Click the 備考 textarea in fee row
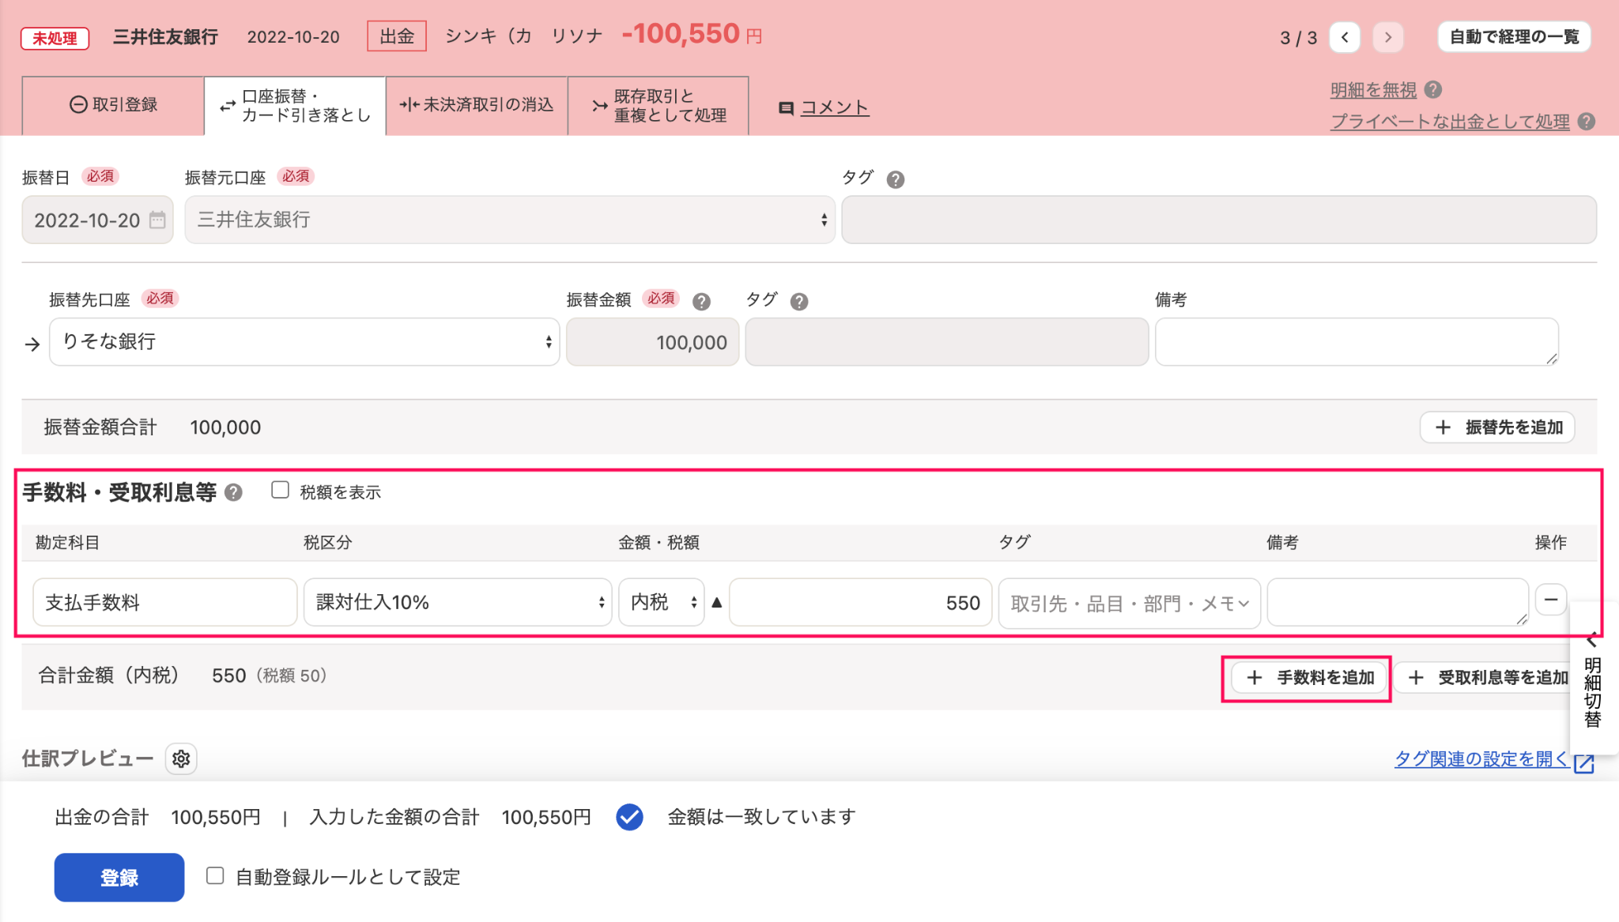Viewport: 1619px width, 922px height. pyautogui.click(x=1398, y=603)
